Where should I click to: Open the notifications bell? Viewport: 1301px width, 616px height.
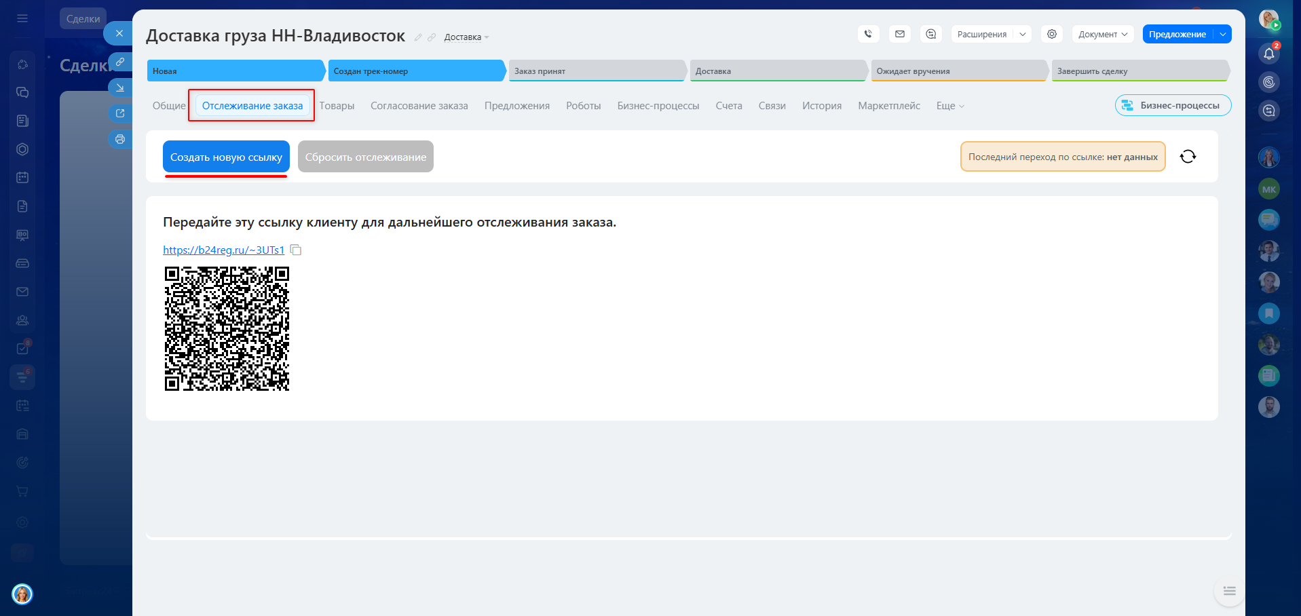1269,54
